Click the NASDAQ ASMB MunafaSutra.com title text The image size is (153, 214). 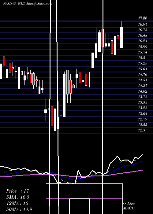coord(28,3)
